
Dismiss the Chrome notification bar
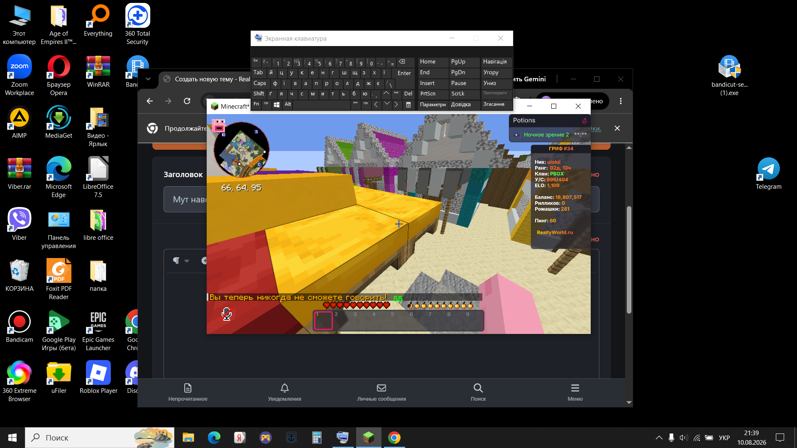tap(617, 128)
